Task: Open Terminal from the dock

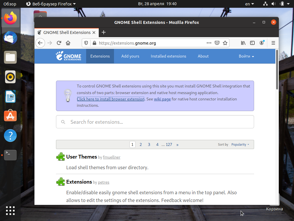Action: point(10,155)
